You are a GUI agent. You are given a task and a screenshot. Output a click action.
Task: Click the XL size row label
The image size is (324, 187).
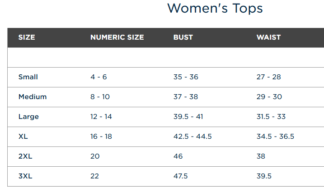(x=23, y=137)
